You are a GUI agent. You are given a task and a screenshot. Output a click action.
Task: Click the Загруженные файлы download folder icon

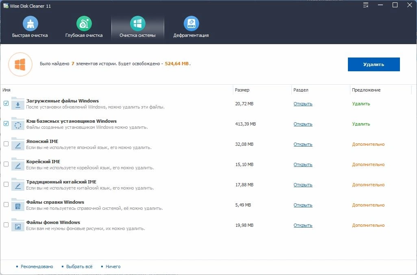click(18, 104)
